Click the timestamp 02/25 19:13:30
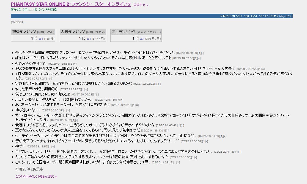Viewport: 307px width, 184px height. click(x=180, y=157)
